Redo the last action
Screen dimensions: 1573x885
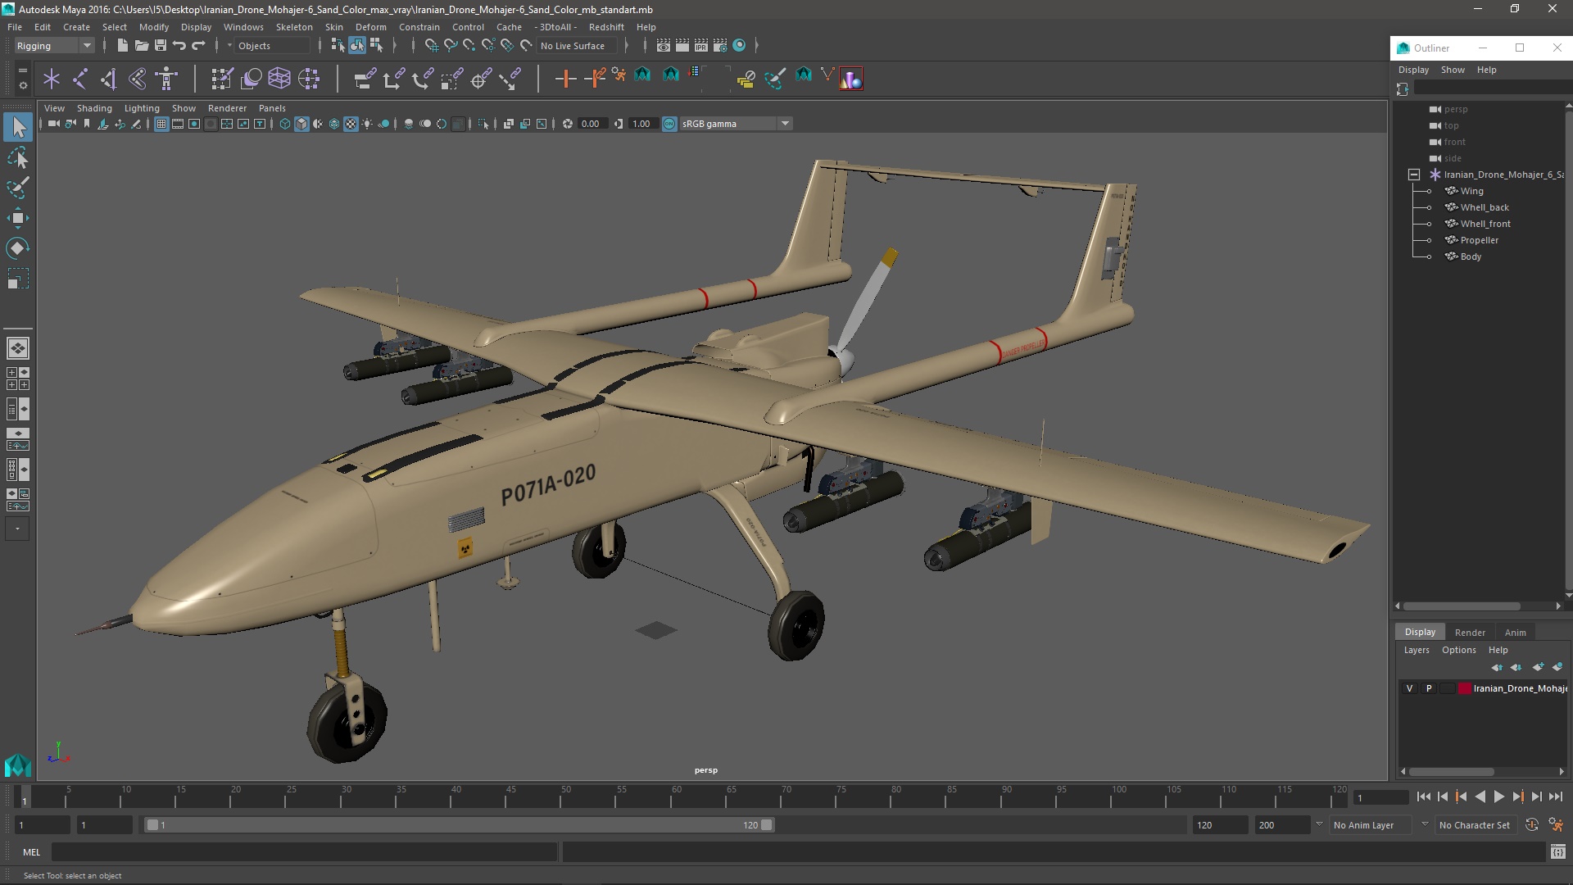[x=198, y=46]
